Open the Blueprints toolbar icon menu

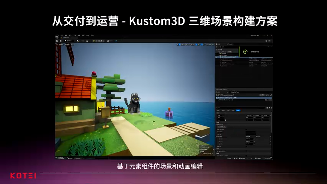[x=83, y=41]
